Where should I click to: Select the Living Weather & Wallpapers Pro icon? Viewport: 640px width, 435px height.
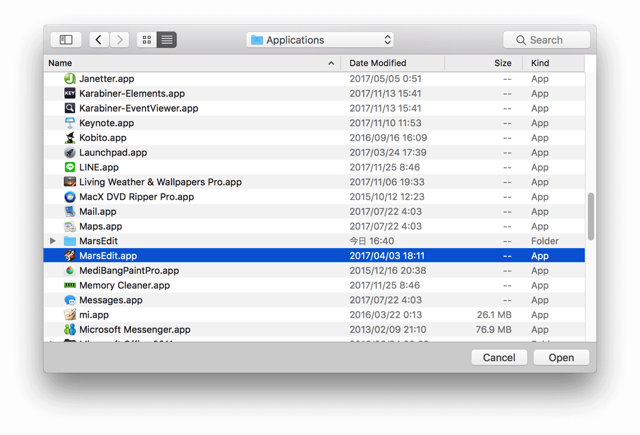click(70, 182)
